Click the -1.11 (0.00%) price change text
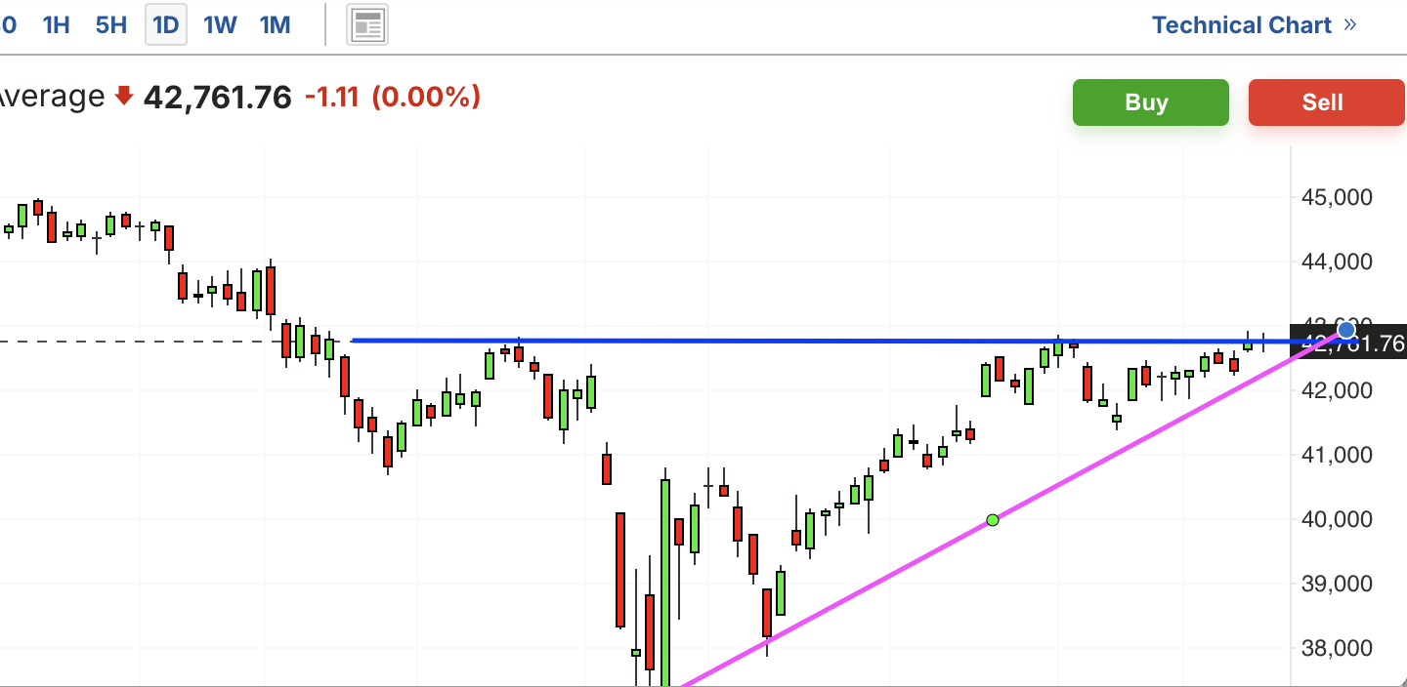 pos(393,97)
